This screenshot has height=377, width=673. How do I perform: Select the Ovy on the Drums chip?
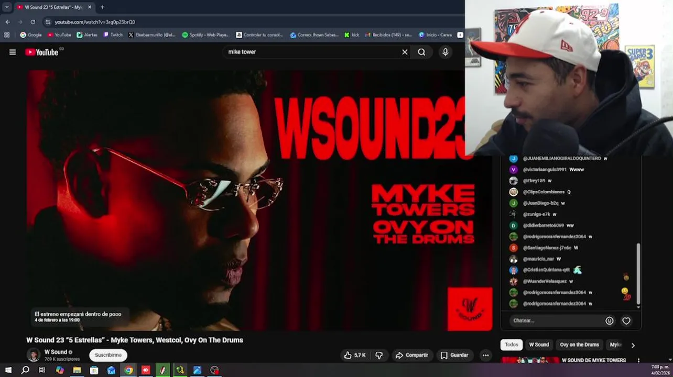point(579,345)
